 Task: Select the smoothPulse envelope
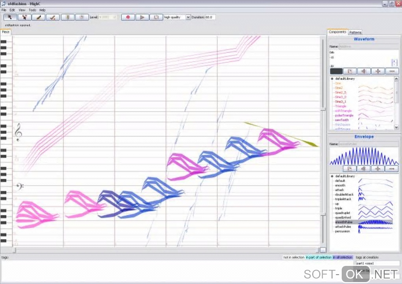(x=364, y=222)
